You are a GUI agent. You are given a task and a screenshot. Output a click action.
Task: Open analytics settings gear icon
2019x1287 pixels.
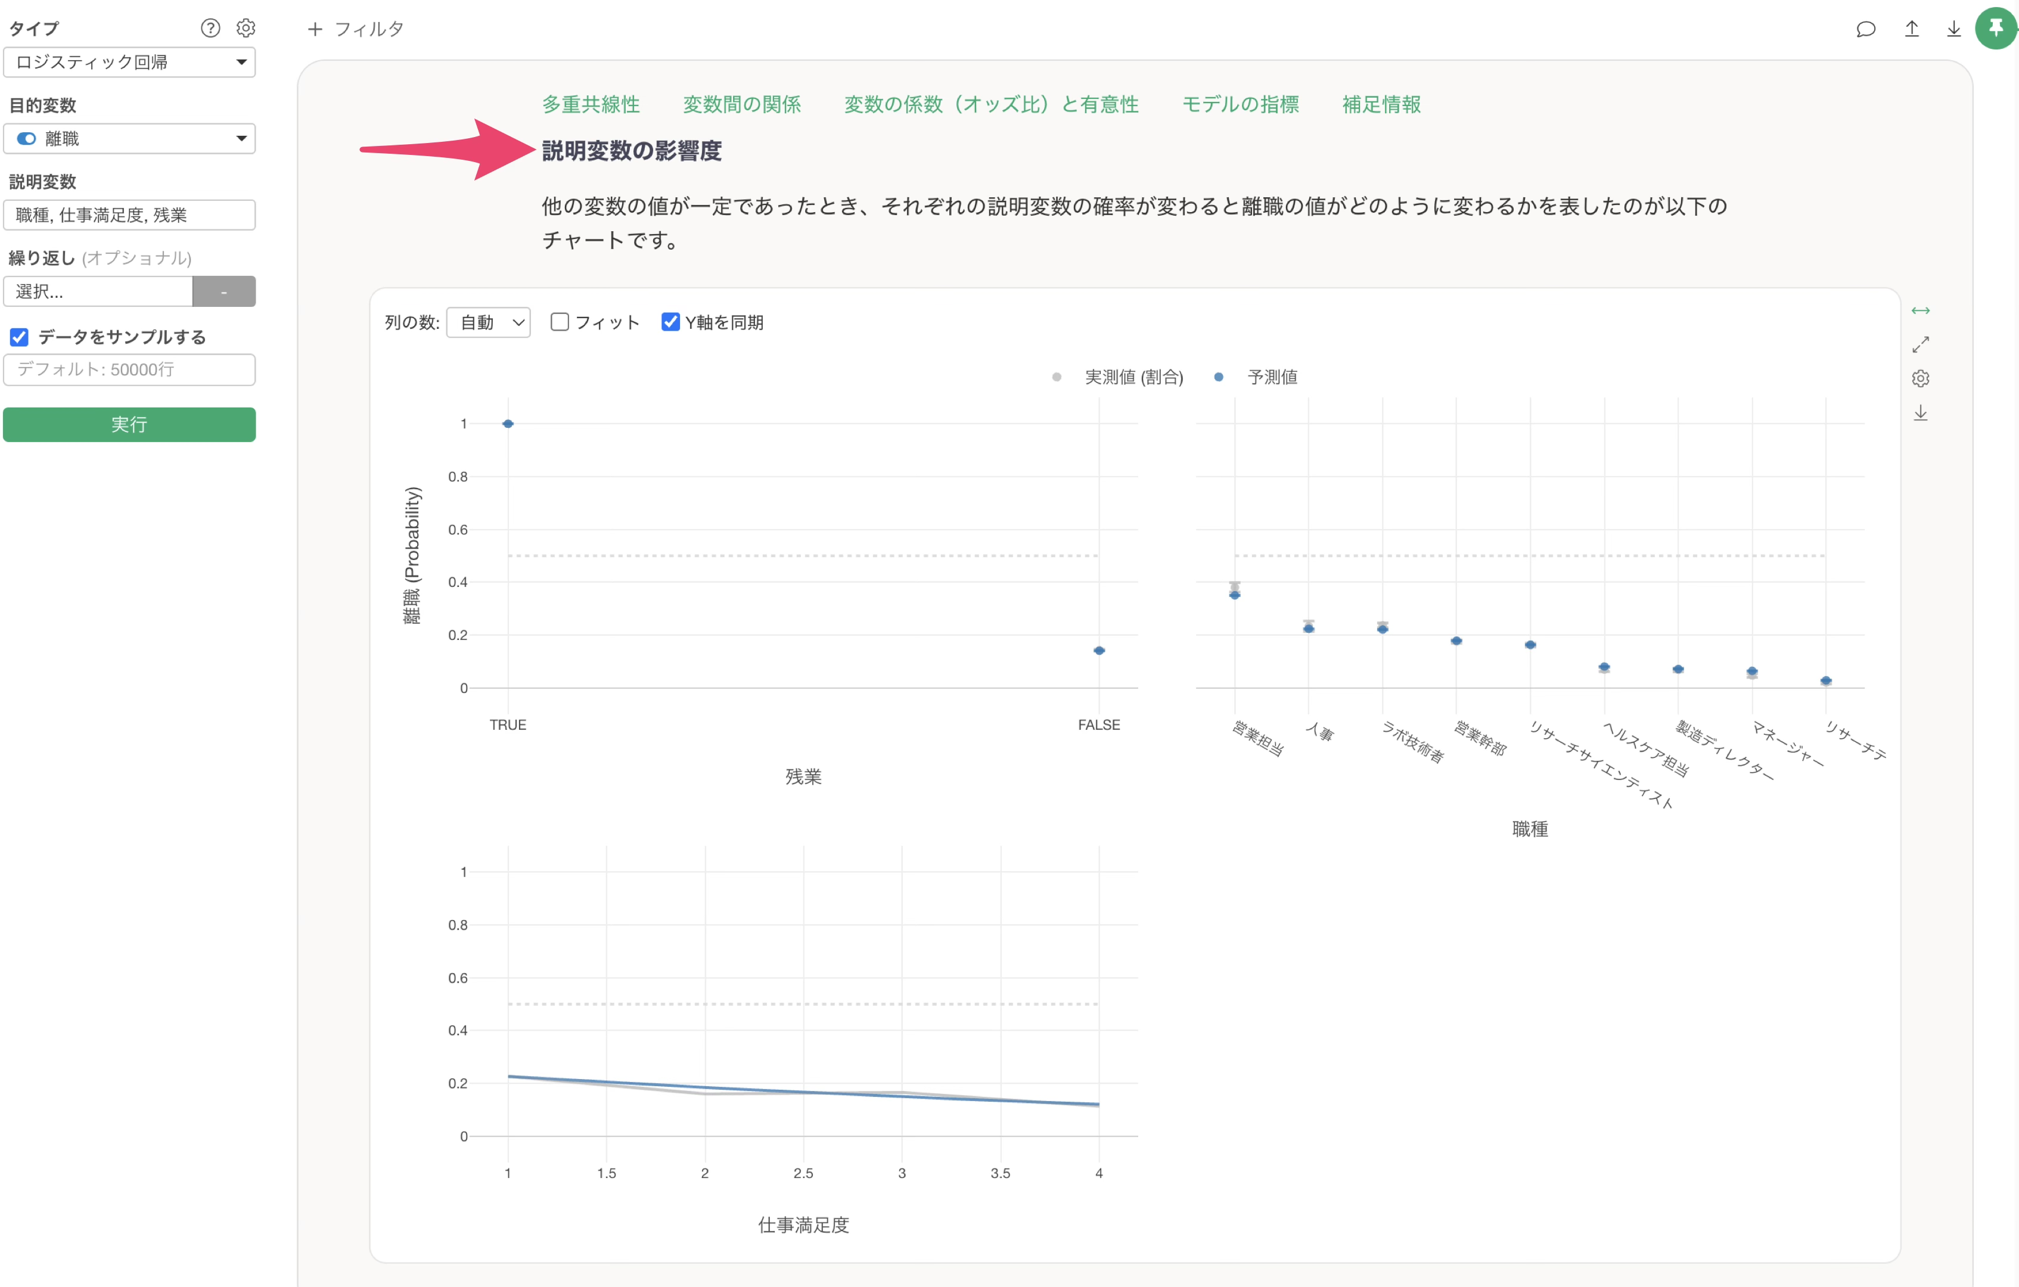246,27
